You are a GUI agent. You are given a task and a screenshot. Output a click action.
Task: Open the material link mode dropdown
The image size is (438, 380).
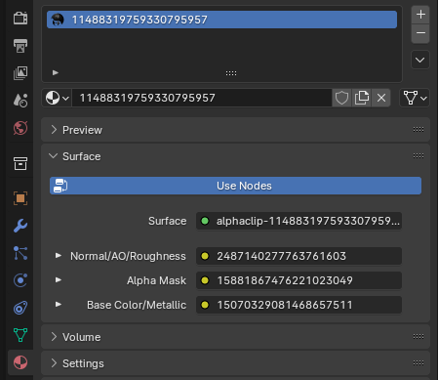tap(415, 98)
